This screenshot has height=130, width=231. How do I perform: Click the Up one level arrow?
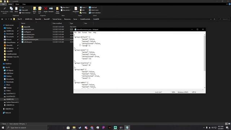point(11,19)
